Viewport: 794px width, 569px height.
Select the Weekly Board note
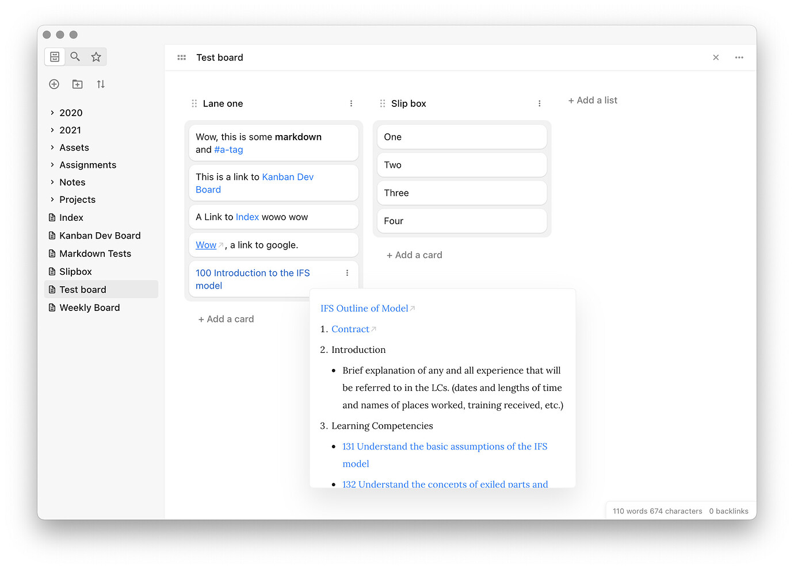[89, 307]
